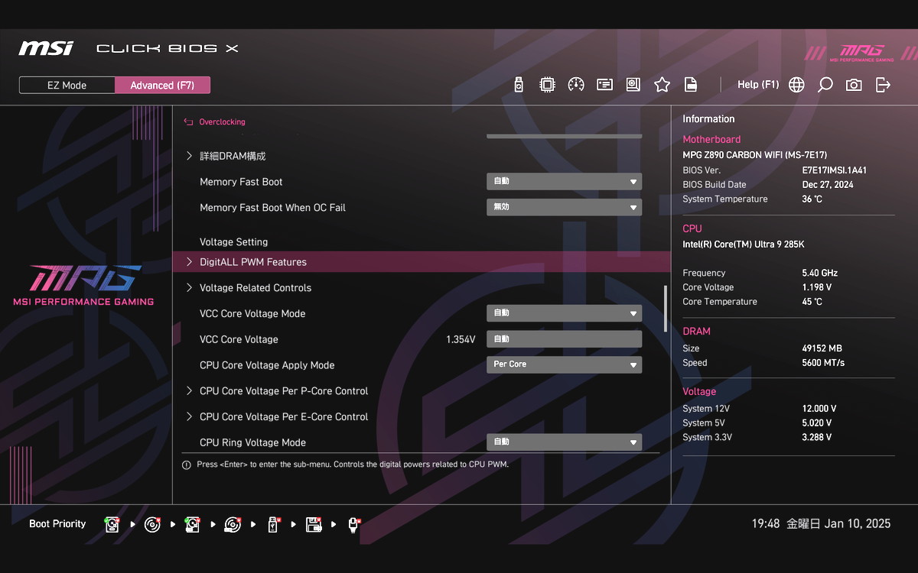Click the 19:48 date and time display
918x573 pixels.
point(821,524)
